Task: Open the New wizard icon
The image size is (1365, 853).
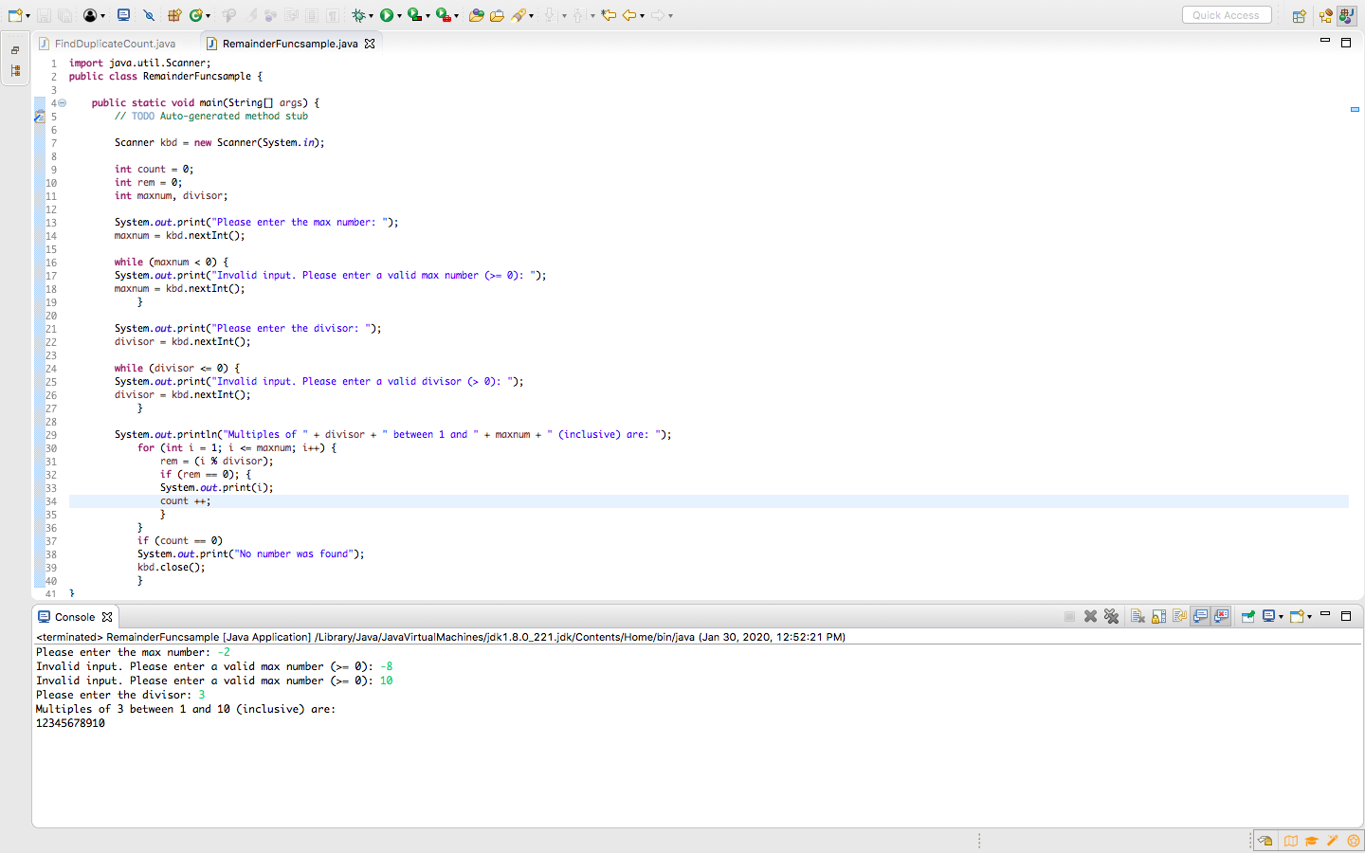Action: click(x=17, y=15)
